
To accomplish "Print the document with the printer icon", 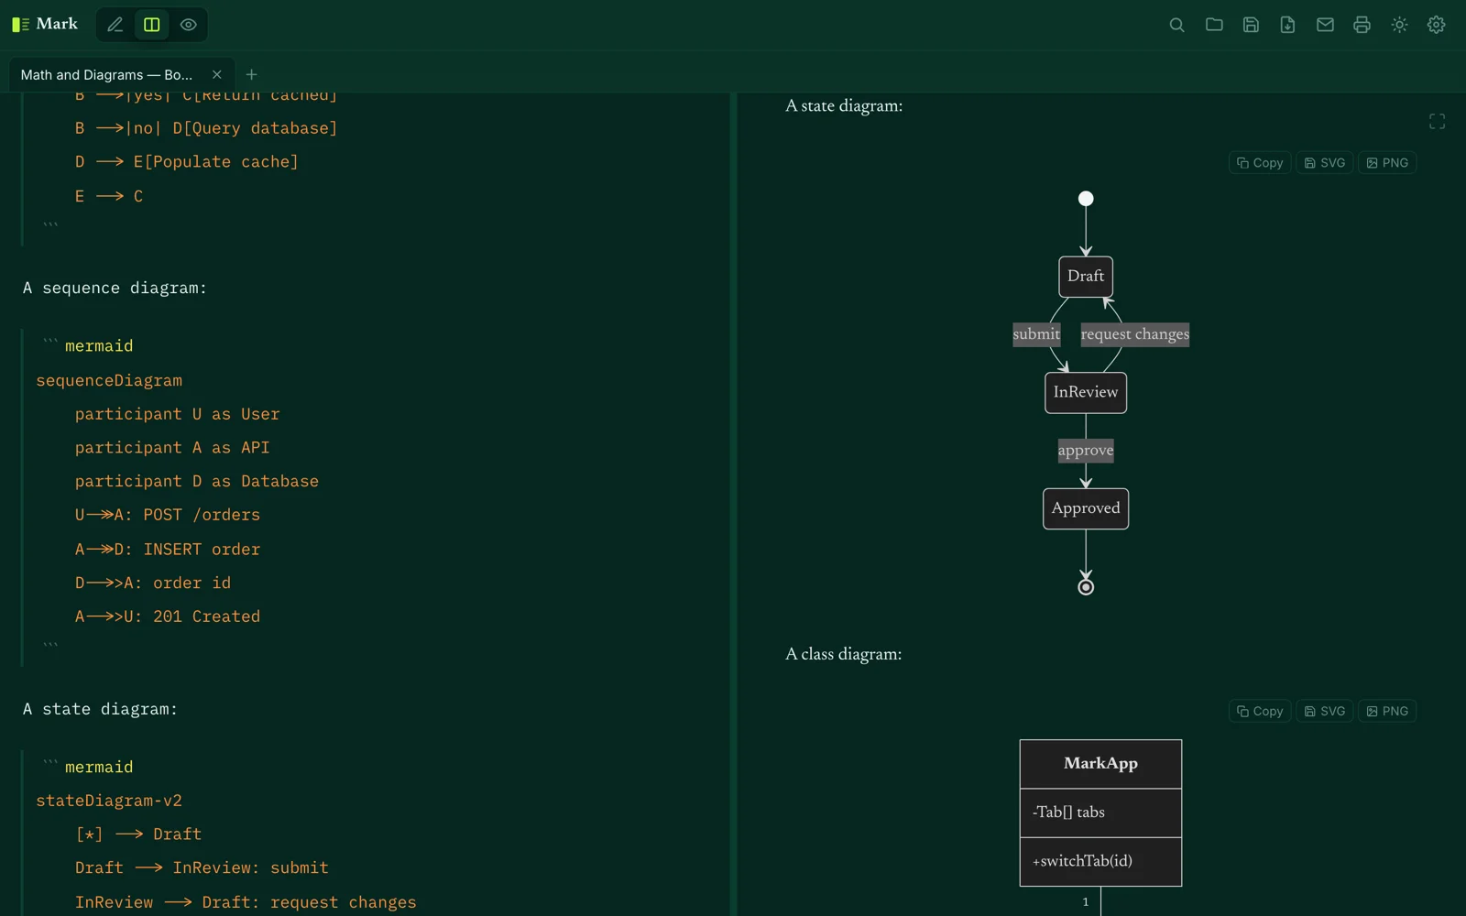I will 1362,25.
